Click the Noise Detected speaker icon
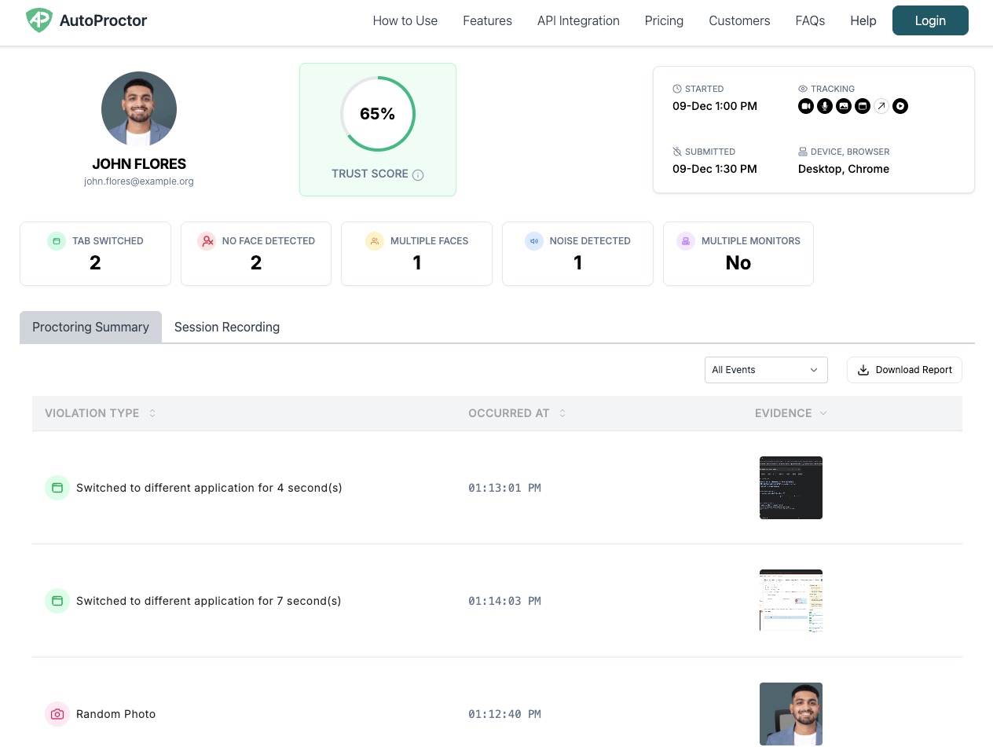Screen dimensions: 993x747 (534, 241)
